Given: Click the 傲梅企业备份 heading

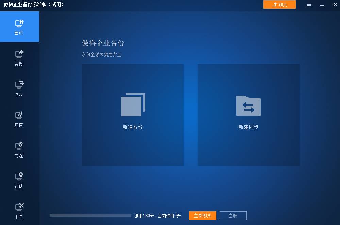Looking at the screenshot, I should [x=103, y=43].
